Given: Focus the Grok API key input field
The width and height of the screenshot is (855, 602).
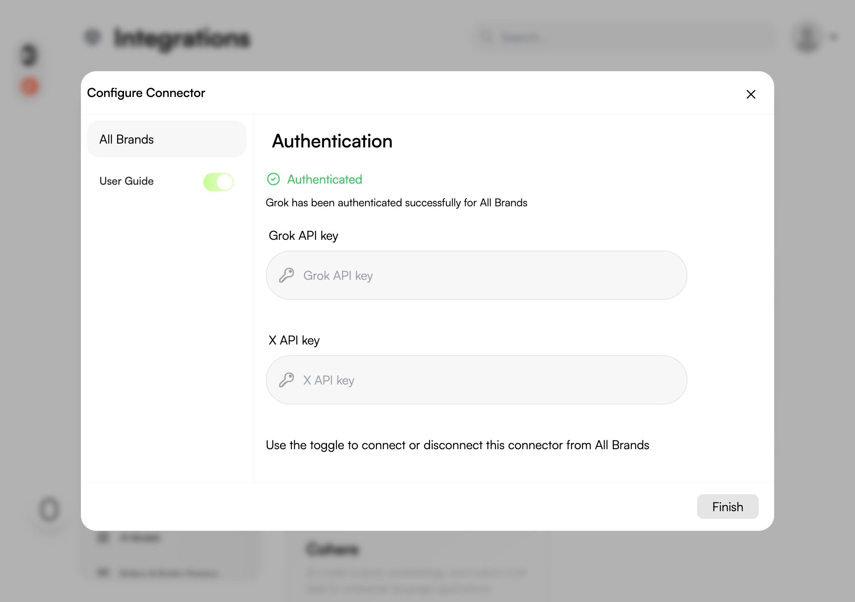Looking at the screenshot, I should pos(476,276).
